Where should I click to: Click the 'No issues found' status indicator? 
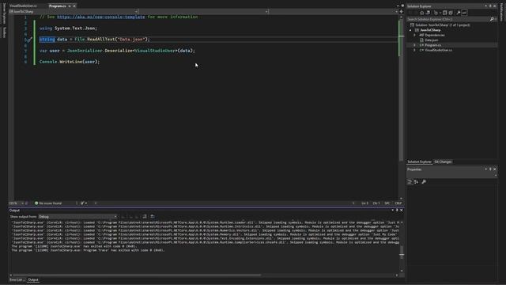[x=48, y=203]
